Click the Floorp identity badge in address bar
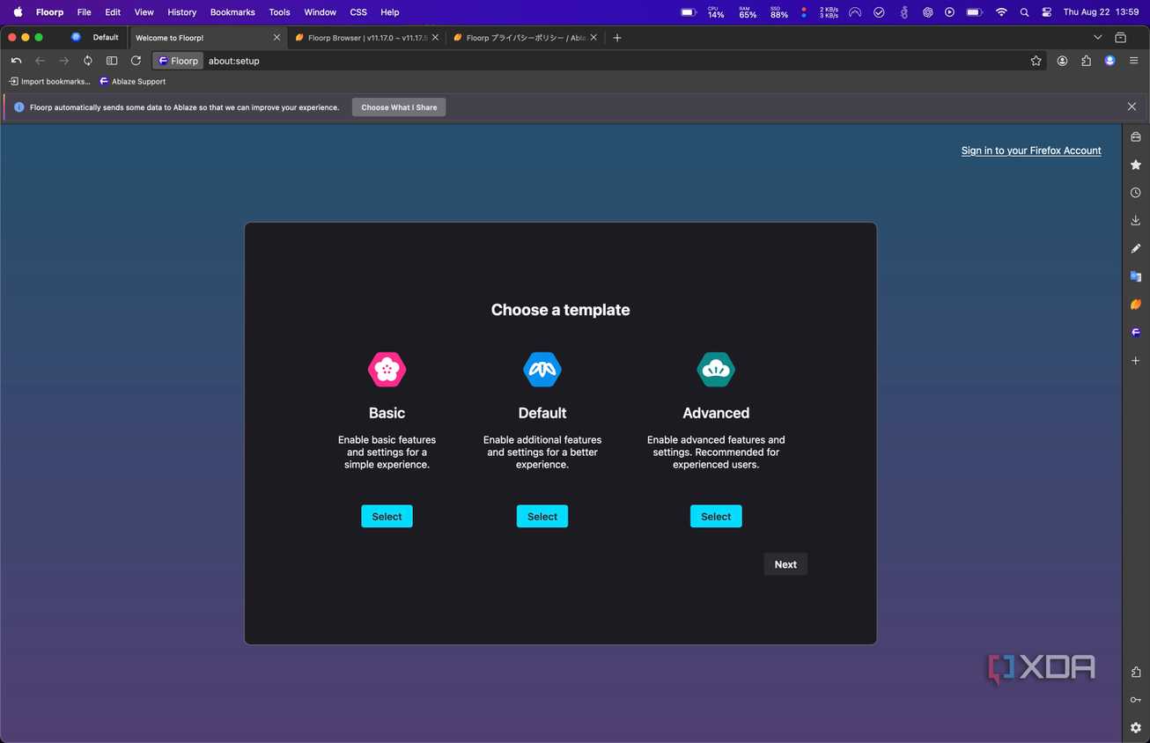The width and height of the screenshot is (1150, 743). (x=179, y=61)
